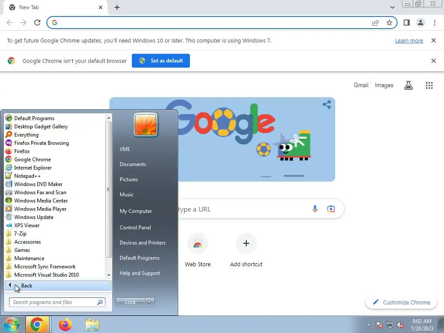Open Web Store shortcut
Viewport: 444px width, 333px height.
(x=198, y=250)
